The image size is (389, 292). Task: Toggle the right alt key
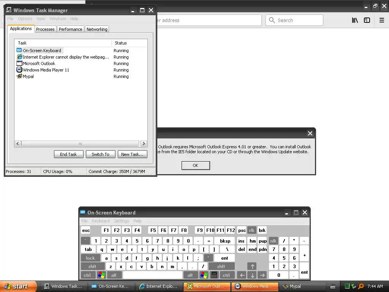tap(190, 275)
